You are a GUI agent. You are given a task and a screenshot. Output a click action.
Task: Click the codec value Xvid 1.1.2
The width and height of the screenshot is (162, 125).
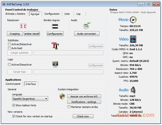click(136, 49)
